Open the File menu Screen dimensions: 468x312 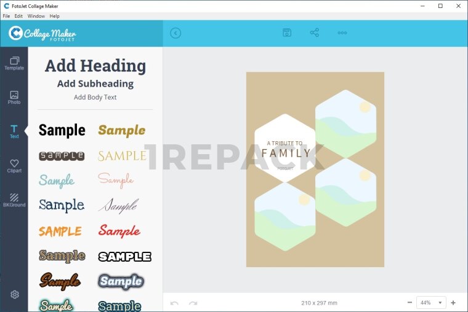pyautogui.click(x=6, y=16)
